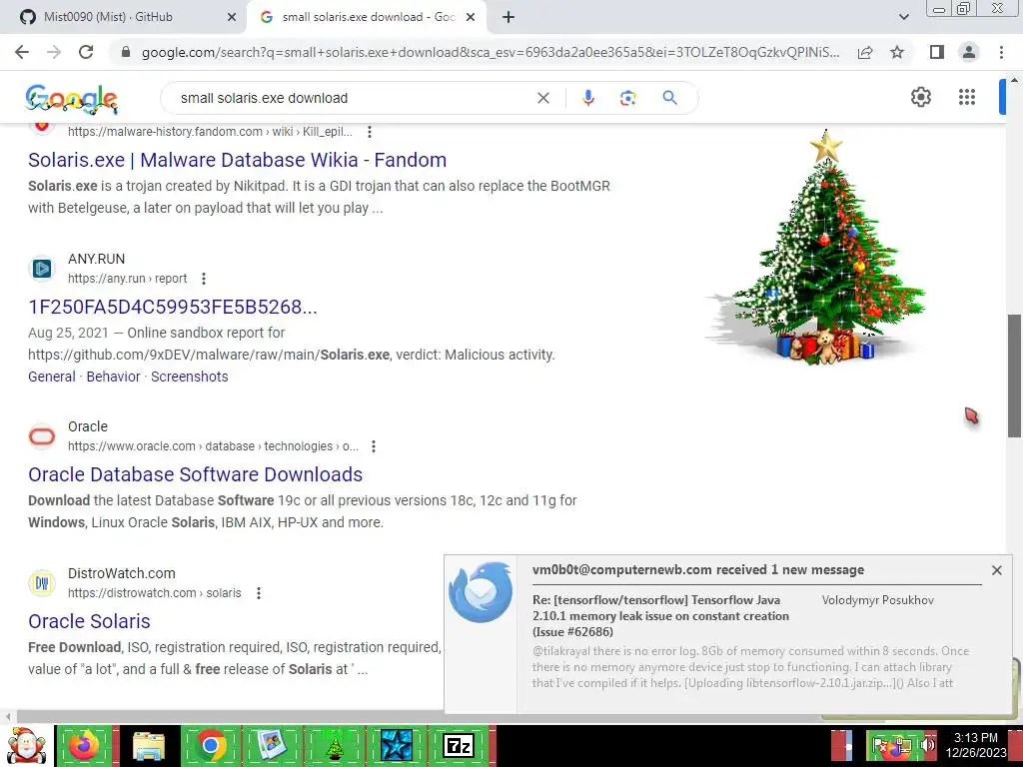Open the Behavior sublink of ANY.RUN report
The height and width of the screenshot is (767, 1023).
coord(114,377)
